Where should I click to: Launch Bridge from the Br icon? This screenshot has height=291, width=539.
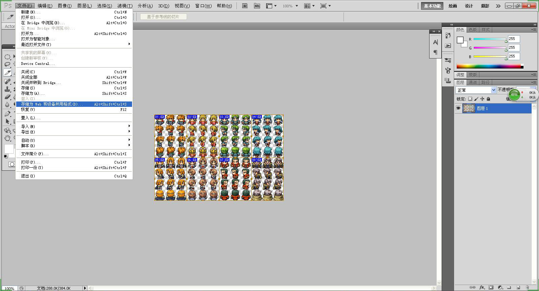(x=245, y=6)
